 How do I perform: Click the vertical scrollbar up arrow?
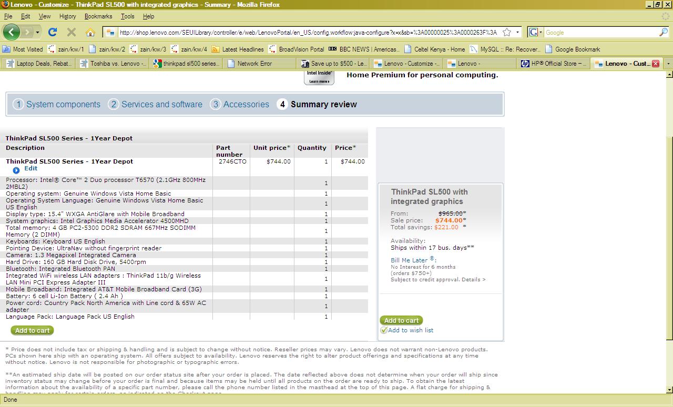click(669, 75)
